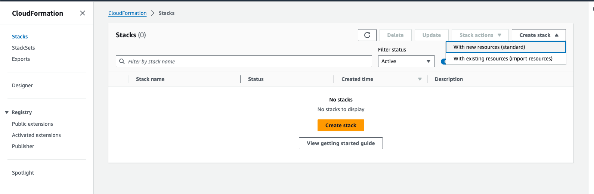The height and width of the screenshot is (194, 594).
Task: Click the Registry section heading
Action: pyautogui.click(x=22, y=112)
